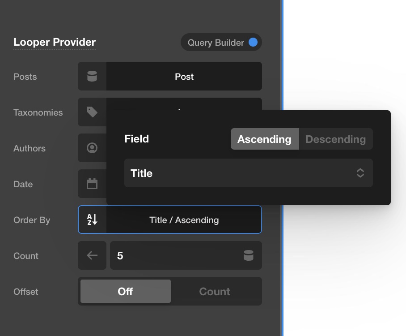
Task: Click the Count back arrow icon
Action: click(x=92, y=255)
